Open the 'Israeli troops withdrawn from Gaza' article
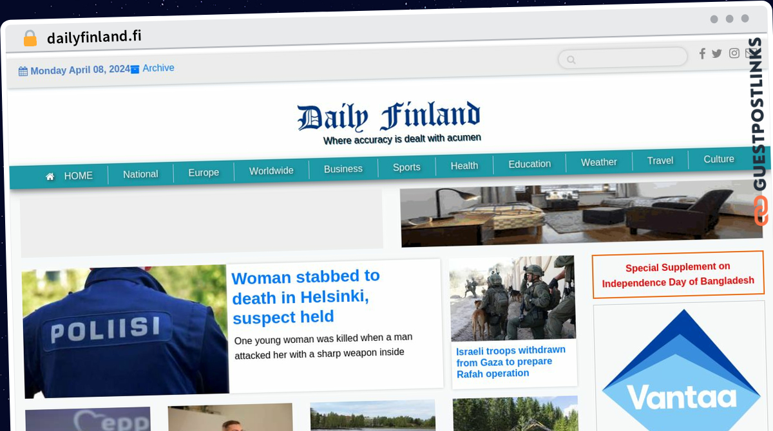 (511, 362)
